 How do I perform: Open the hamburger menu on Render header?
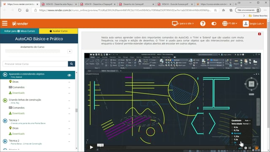[x=5, y=24]
